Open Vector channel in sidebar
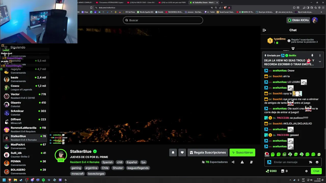This screenshot has width=326, height=183. point(25,96)
